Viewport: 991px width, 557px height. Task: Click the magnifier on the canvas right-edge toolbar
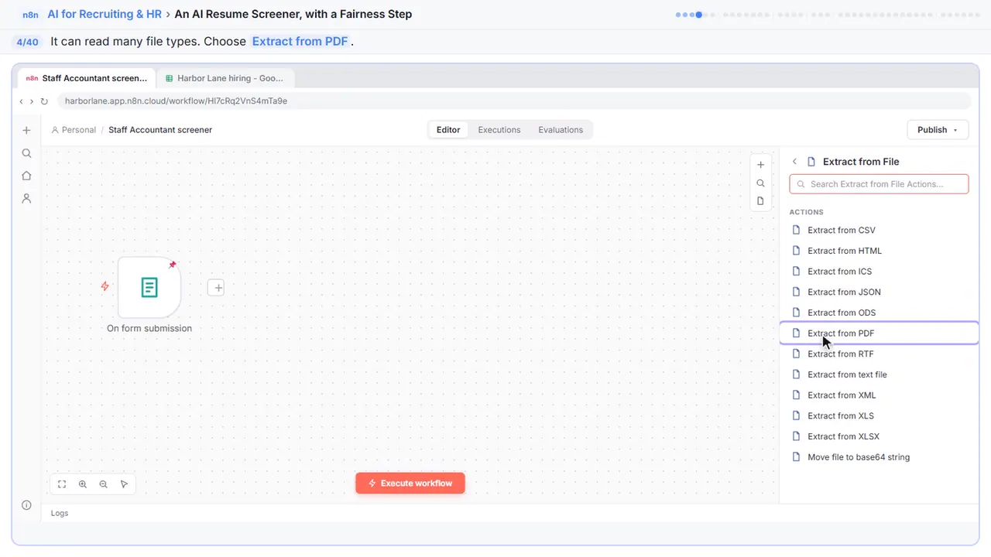[760, 183]
